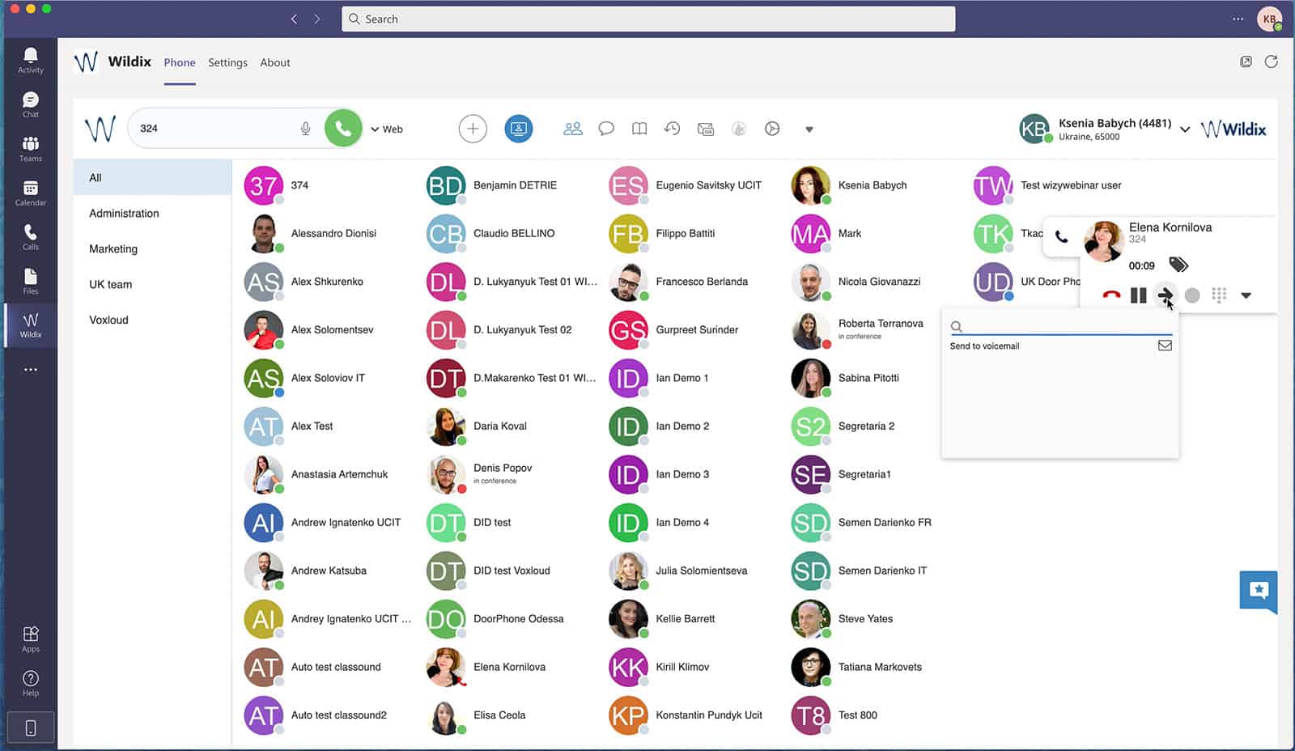1295x751 pixels.
Task: Open the About tab
Action: tap(275, 62)
